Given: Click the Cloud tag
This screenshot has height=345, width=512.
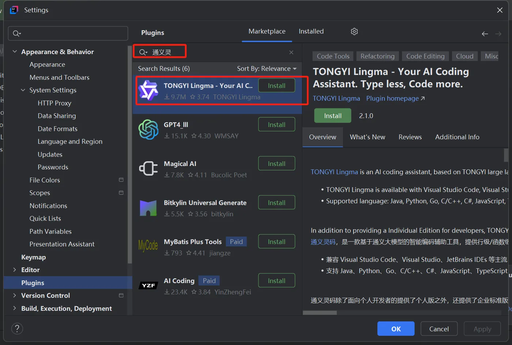Looking at the screenshot, I should tap(465, 56).
